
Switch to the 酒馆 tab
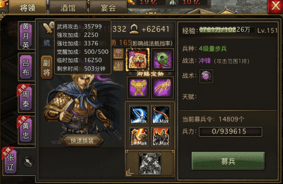pyautogui.click(x=68, y=8)
